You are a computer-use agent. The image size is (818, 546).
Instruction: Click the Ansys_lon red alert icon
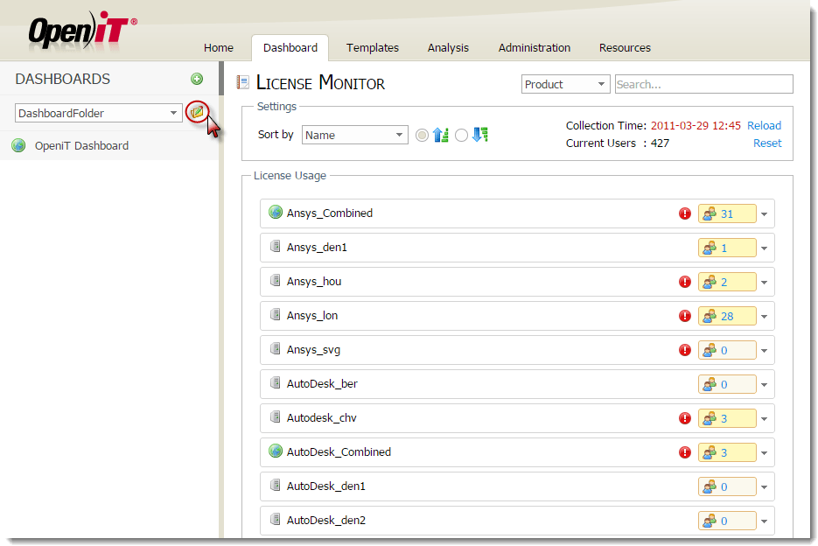[685, 316]
